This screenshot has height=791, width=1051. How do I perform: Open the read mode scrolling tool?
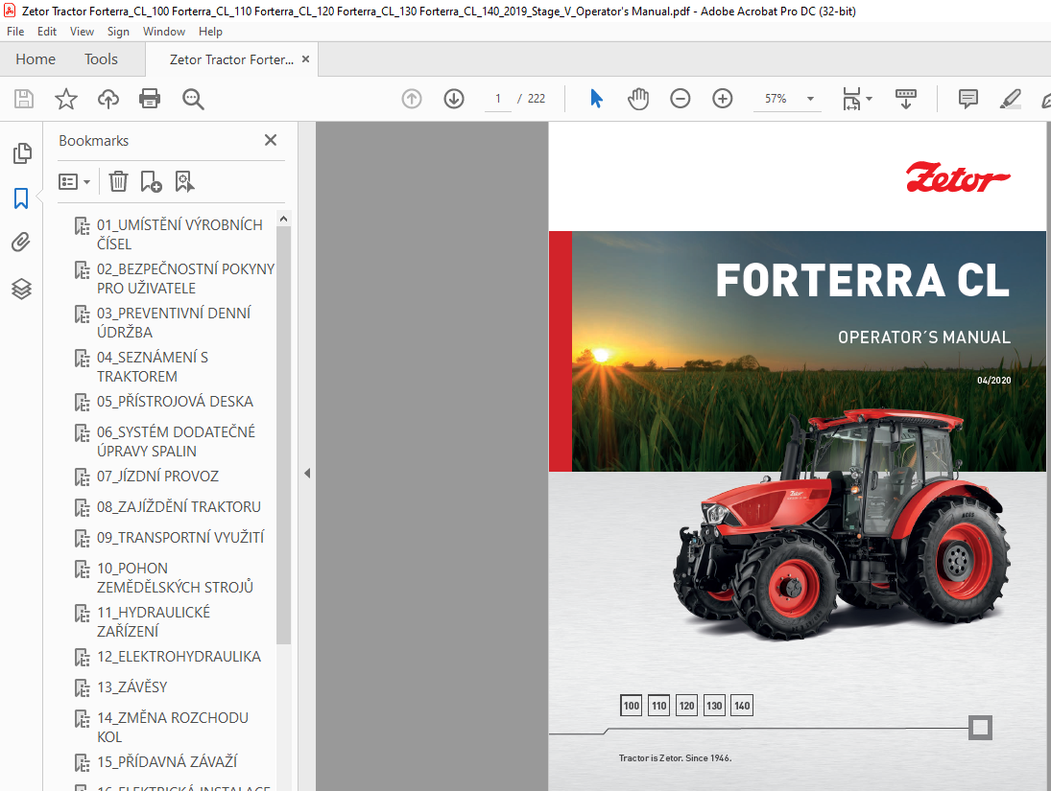click(x=905, y=99)
